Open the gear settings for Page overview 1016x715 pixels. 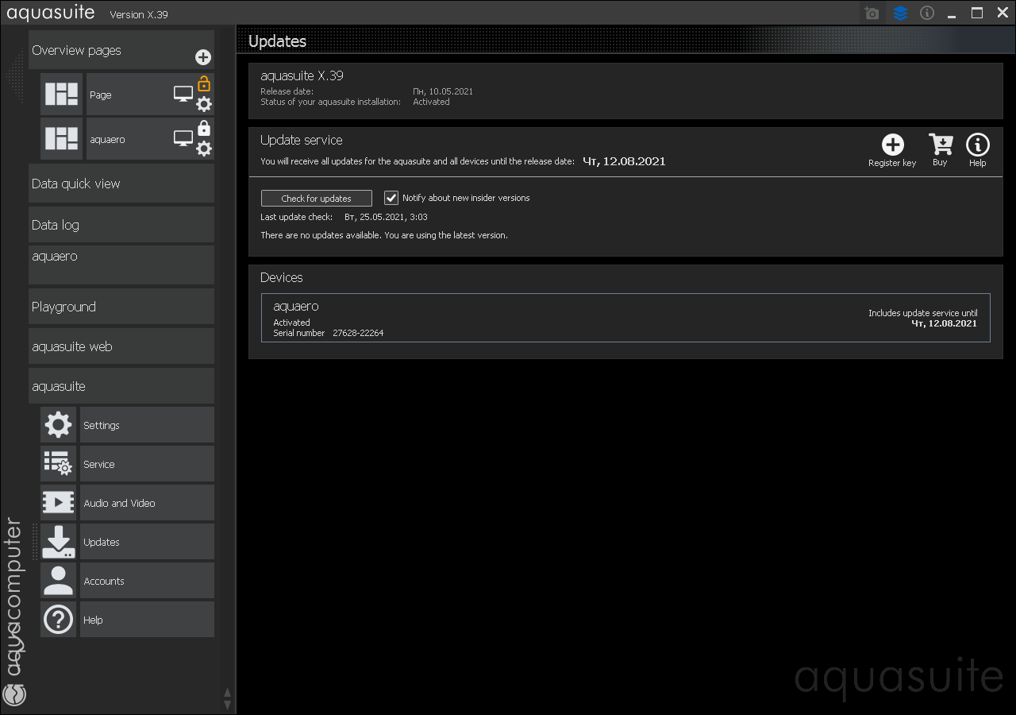[204, 104]
